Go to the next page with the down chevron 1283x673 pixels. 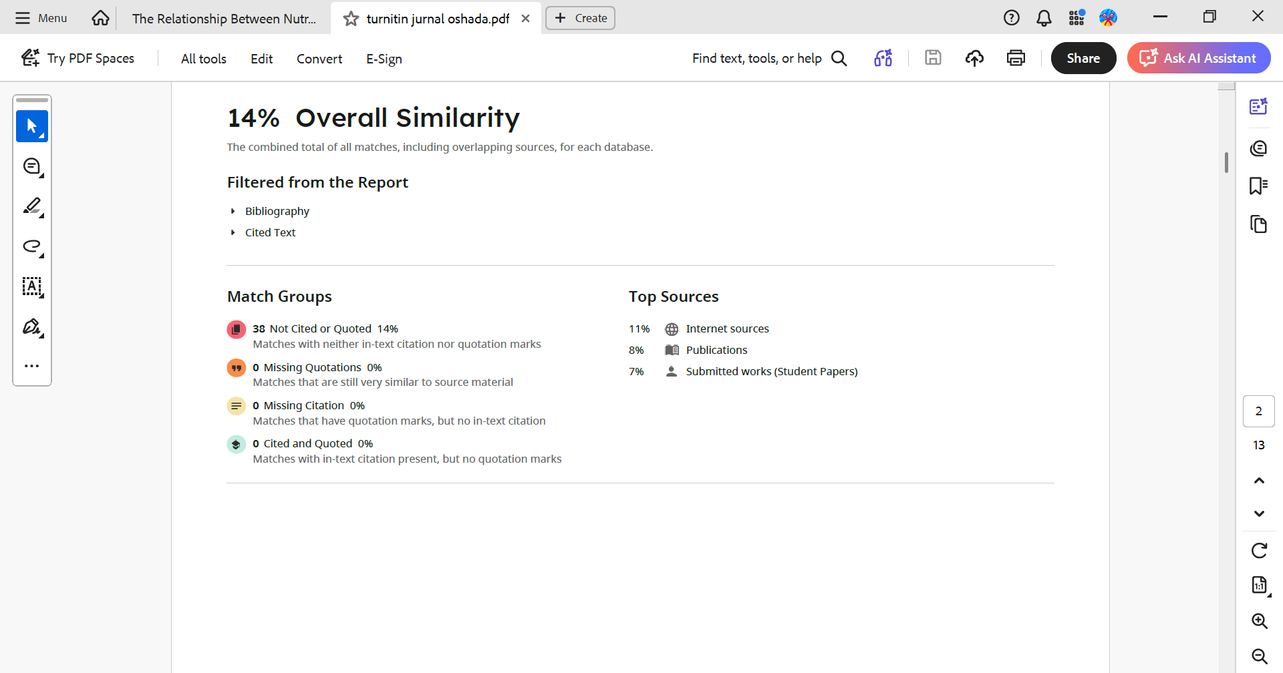tap(1259, 513)
